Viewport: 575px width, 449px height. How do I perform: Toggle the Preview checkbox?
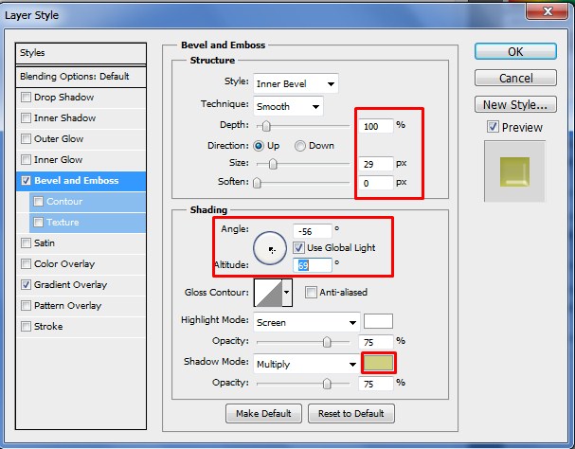493,127
